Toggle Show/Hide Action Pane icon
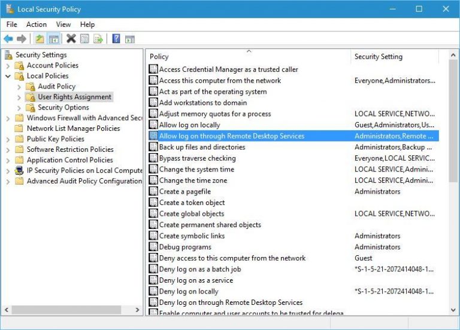This screenshot has height=330, width=460. pyautogui.click(x=129, y=39)
